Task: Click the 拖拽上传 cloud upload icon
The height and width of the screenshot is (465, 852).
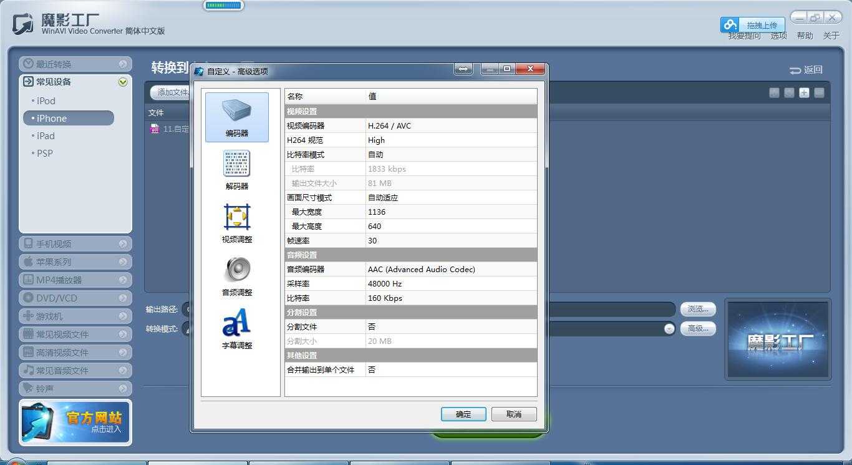Action: click(x=730, y=25)
